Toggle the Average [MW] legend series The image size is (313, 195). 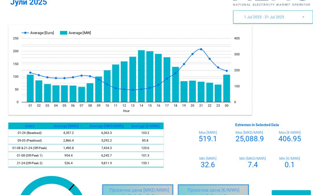tap(76, 33)
